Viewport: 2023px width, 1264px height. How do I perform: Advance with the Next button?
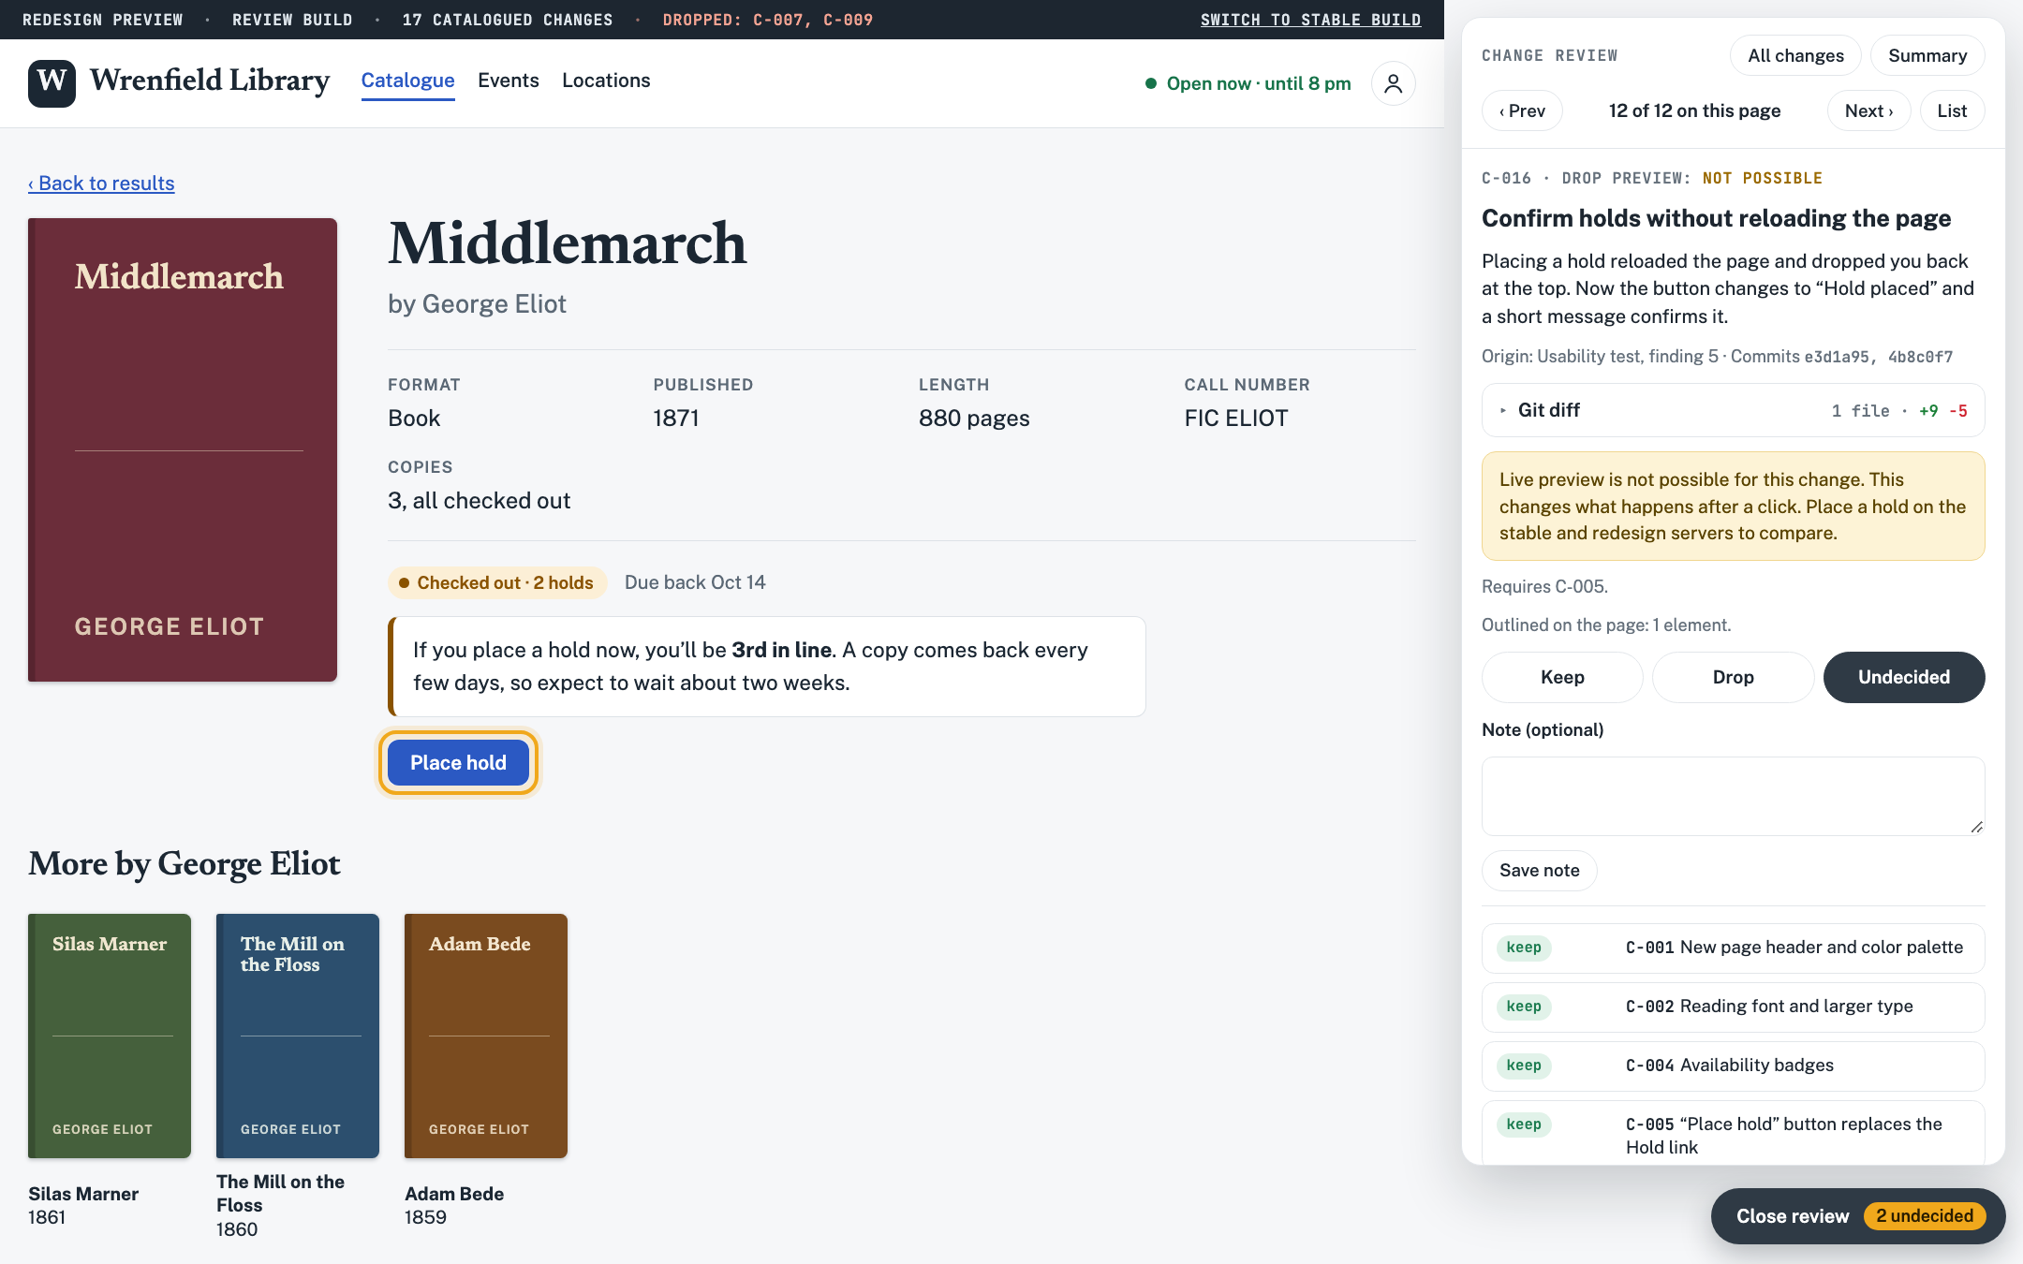click(1868, 110)
